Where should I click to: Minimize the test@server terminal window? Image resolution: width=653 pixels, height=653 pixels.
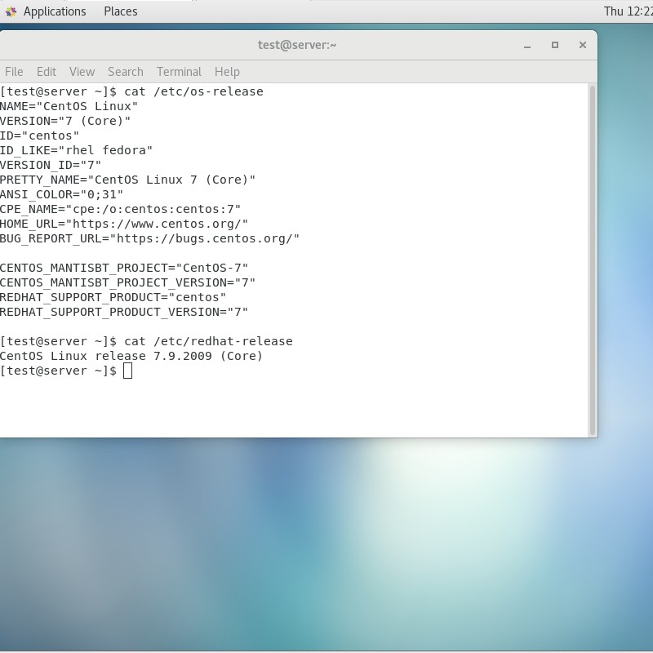(x=527, y=45)
